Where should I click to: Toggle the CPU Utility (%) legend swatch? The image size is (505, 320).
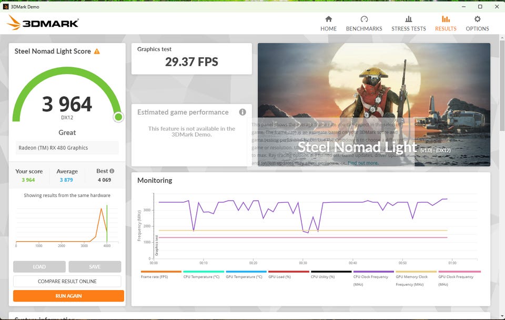(331, 272)
